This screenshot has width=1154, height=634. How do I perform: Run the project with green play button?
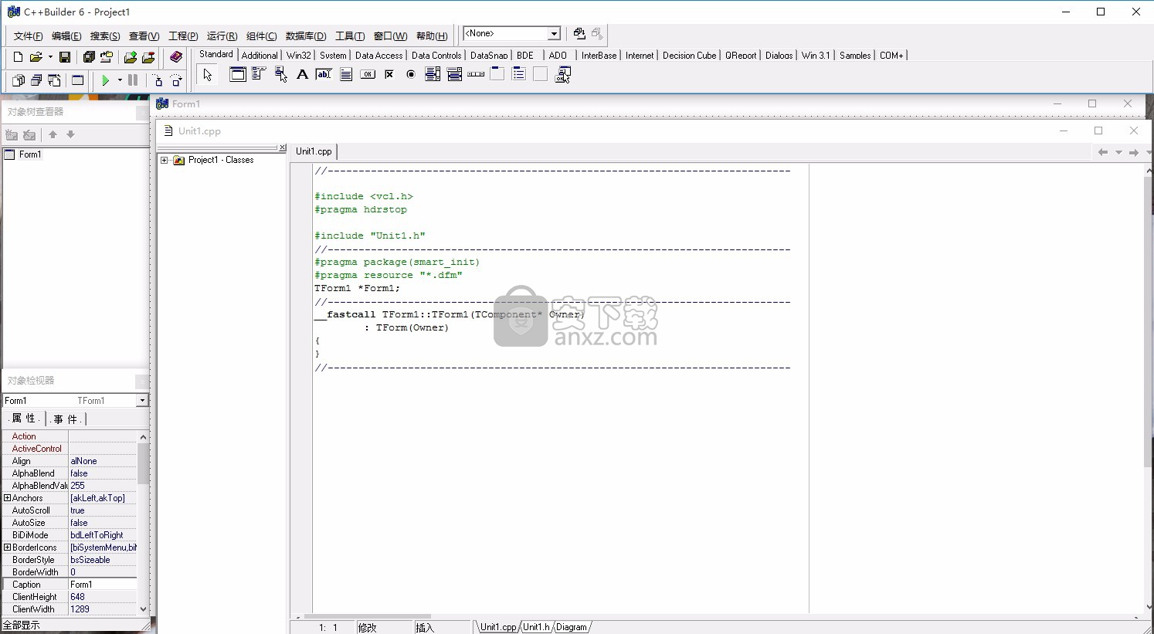pyautogui.click(x=105, y=80)
